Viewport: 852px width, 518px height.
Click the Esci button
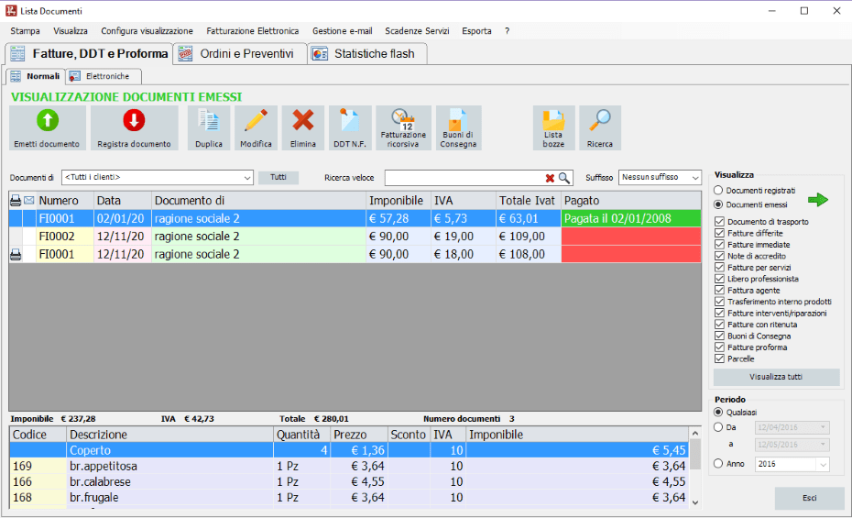809,498
